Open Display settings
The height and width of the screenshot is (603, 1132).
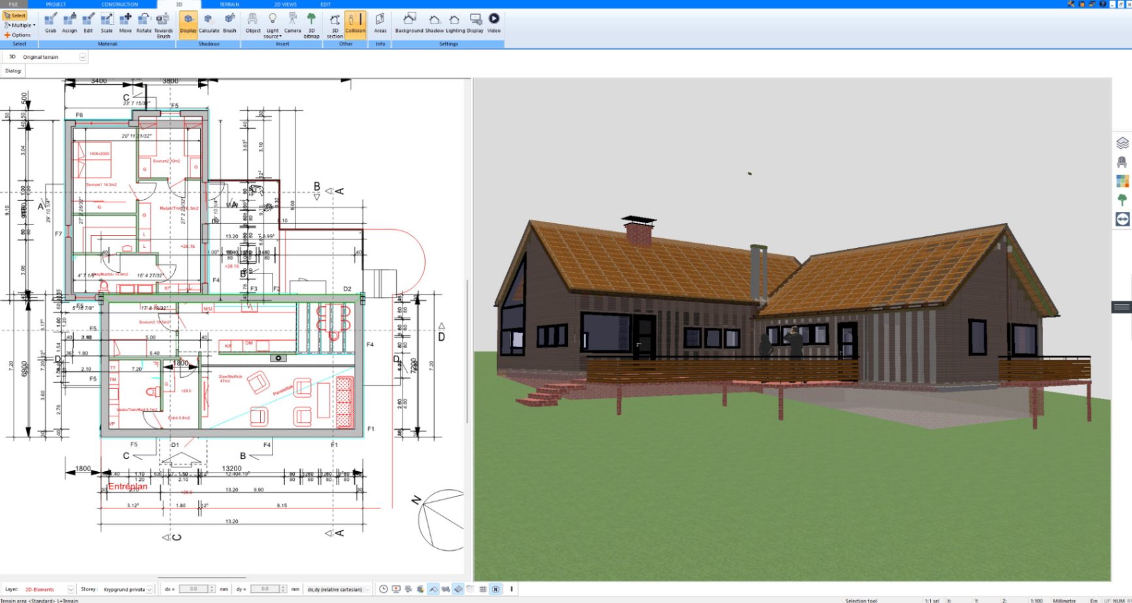[x=475, y=23]
